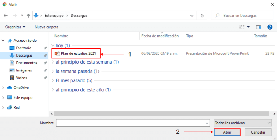Image resolution: width=277 pixels, height=140 pixels.
Task: Sort by Fecha de modificación column
Action: (x=160, y=36)
